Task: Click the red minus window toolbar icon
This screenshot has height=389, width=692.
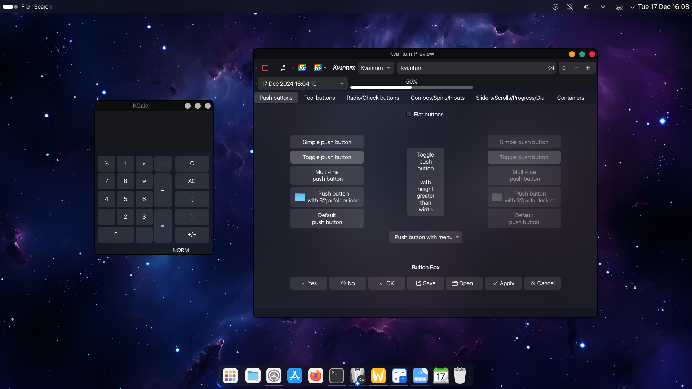Action: click(265, 68)
